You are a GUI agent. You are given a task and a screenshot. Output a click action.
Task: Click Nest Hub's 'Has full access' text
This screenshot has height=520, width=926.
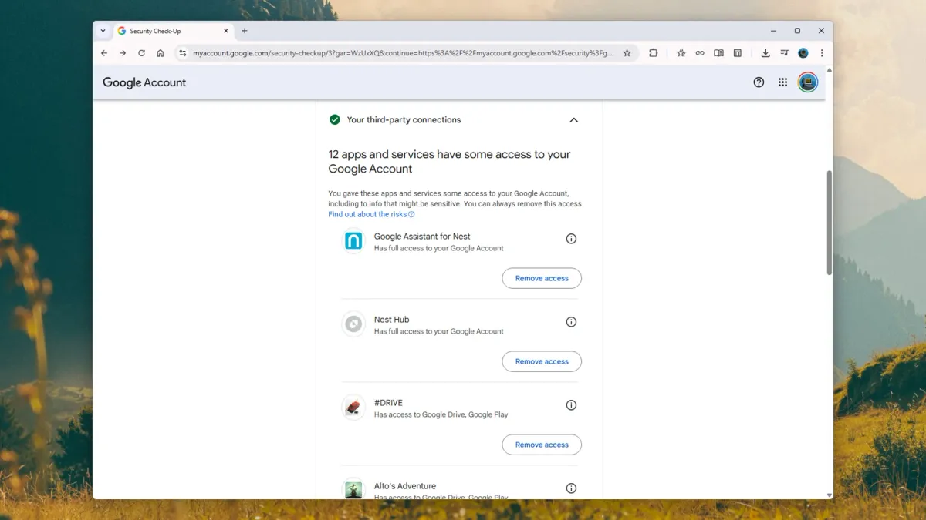(438, 331)
